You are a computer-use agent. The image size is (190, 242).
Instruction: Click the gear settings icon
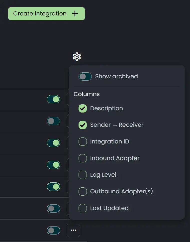coord(77,57)
